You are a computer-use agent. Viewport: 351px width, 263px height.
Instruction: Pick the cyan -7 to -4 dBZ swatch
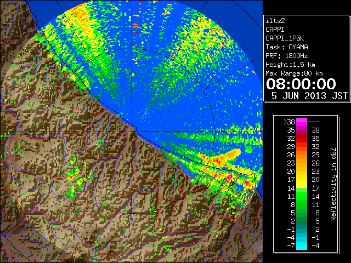tap(302, 245)
